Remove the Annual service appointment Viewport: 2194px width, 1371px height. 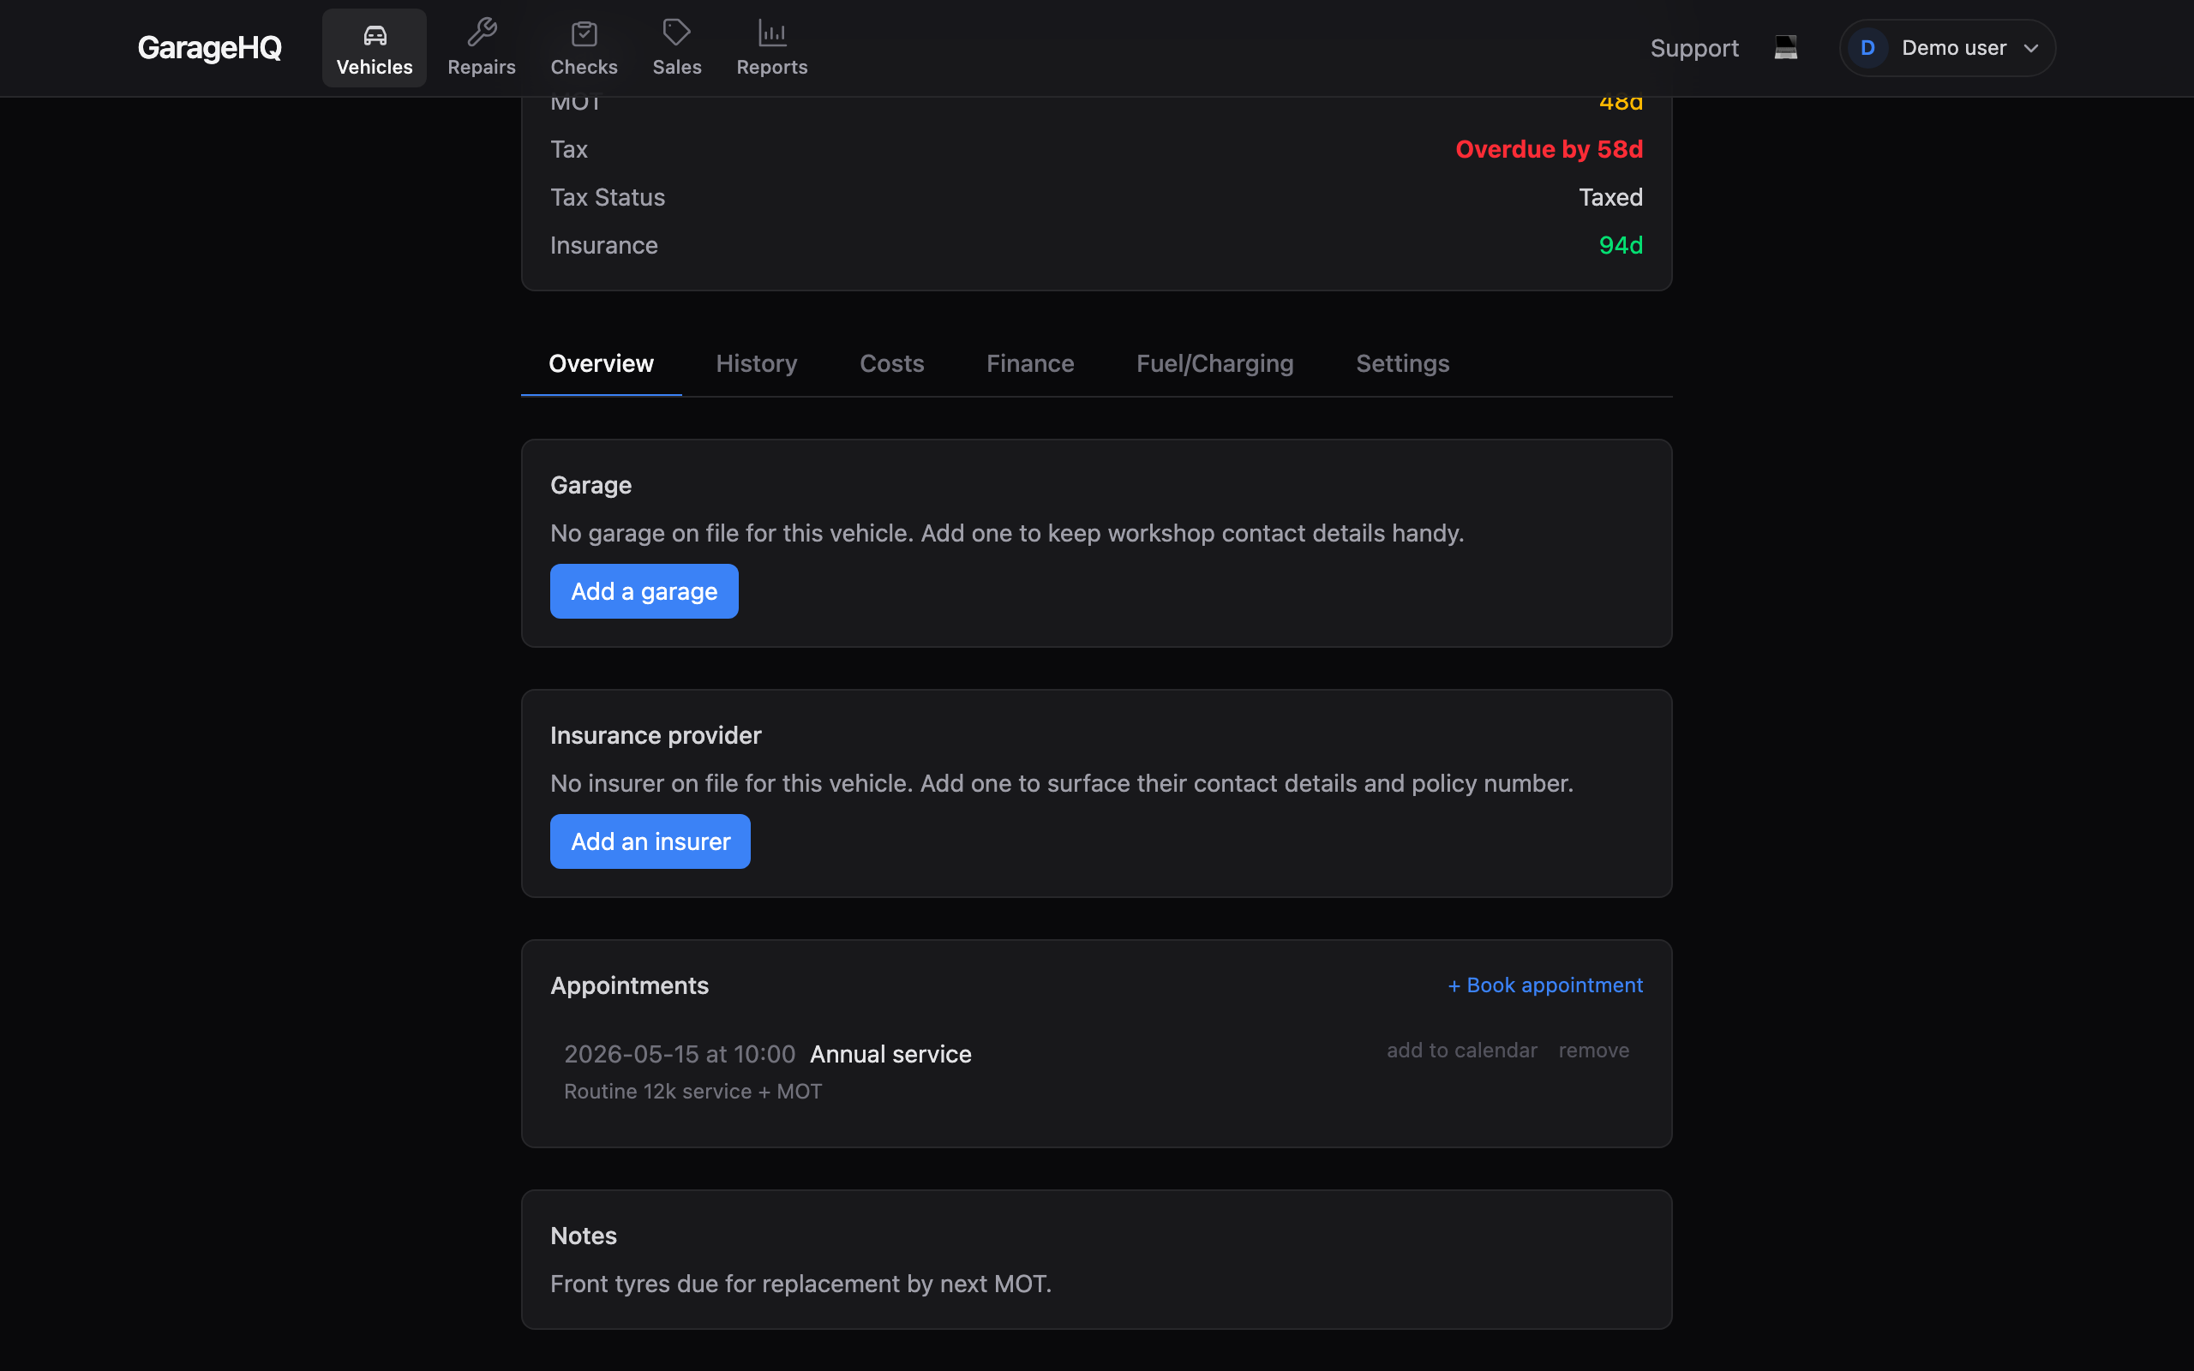(x=1594, y=1051)
